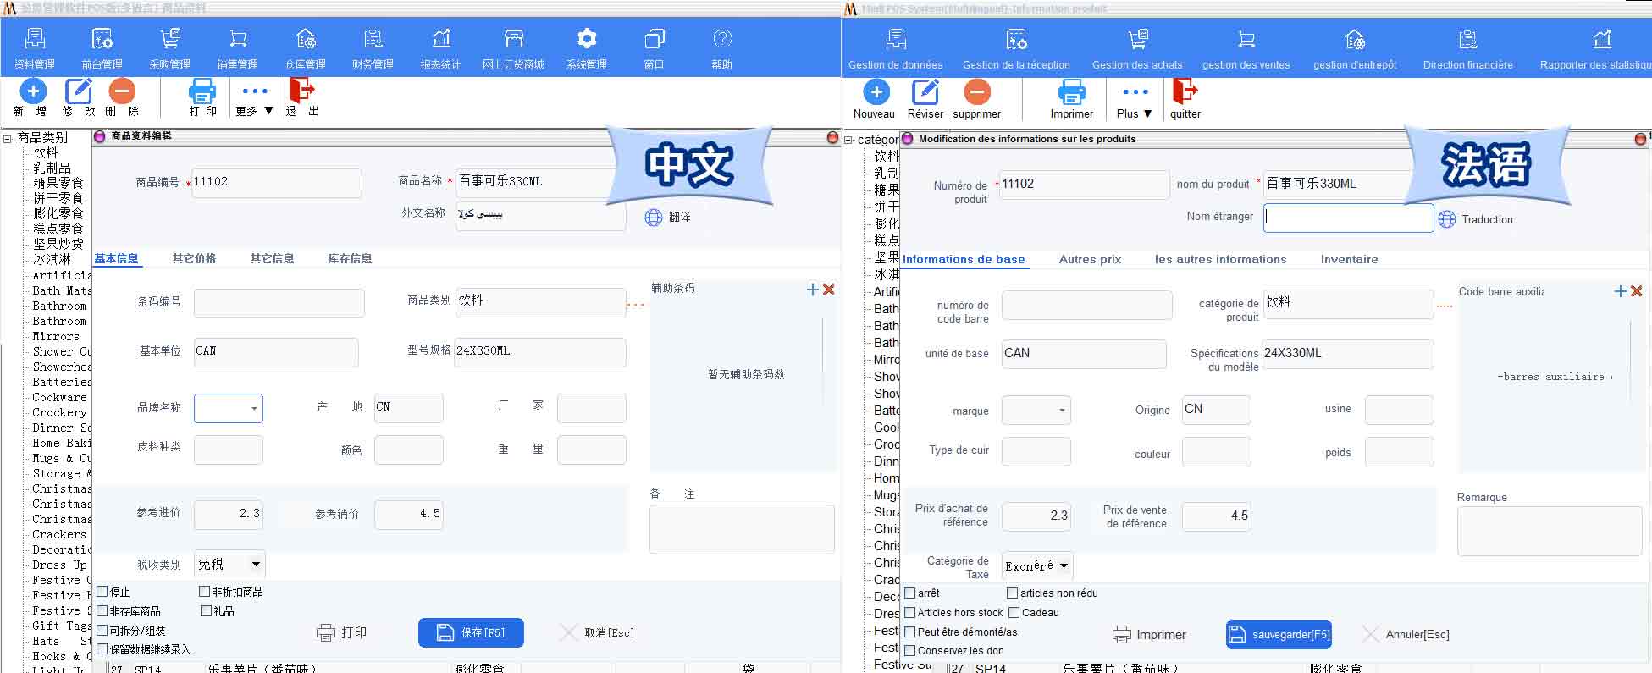Image resolution: width=1652 pixels, height=673 pixels.
Task: Click the quitter exit door icon
Action: click(x=1185, y=91)
